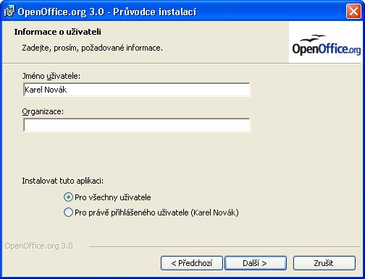Cancel installation with Zrušit button
Screen dimensions: 365x279
pyautogui.click(x=324, y=263)
